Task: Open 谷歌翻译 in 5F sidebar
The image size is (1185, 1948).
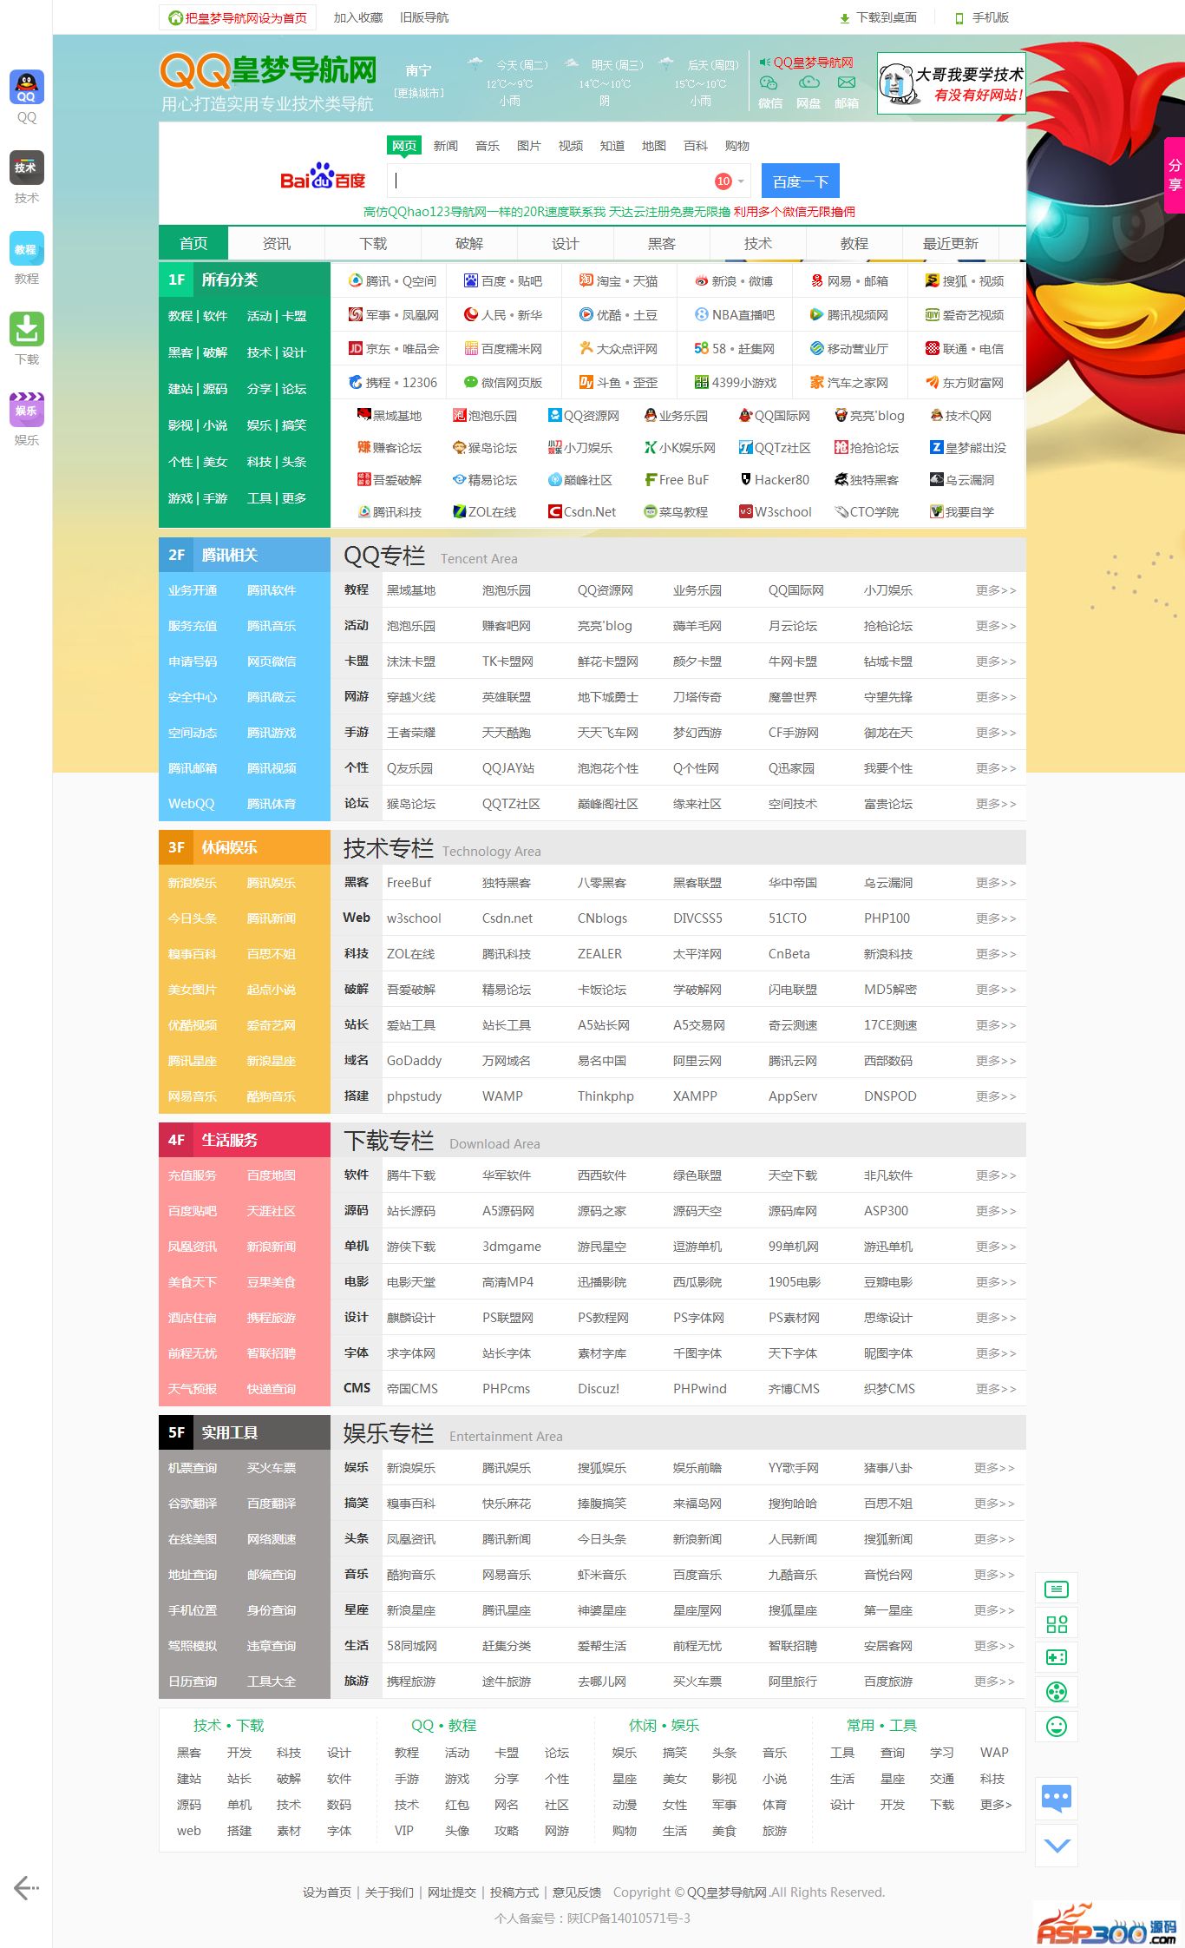Action: coord(193,1504)
